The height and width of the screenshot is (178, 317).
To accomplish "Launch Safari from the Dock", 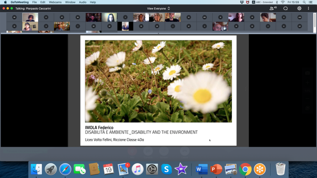I will tap(65, 169).
